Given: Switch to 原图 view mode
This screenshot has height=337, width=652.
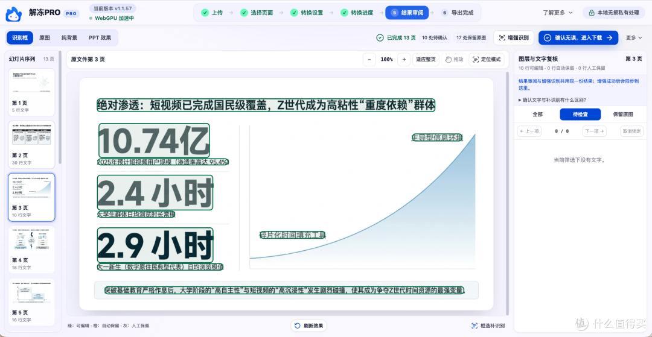Looking at the screenshot, I should tap(45, 38).
